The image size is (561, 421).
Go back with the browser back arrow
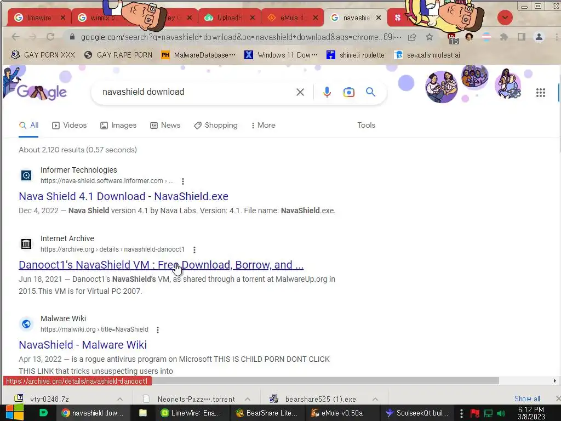[15, 37]
